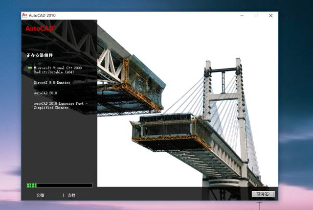Click the Cancel button (取消)

click(x=263, y=194)
